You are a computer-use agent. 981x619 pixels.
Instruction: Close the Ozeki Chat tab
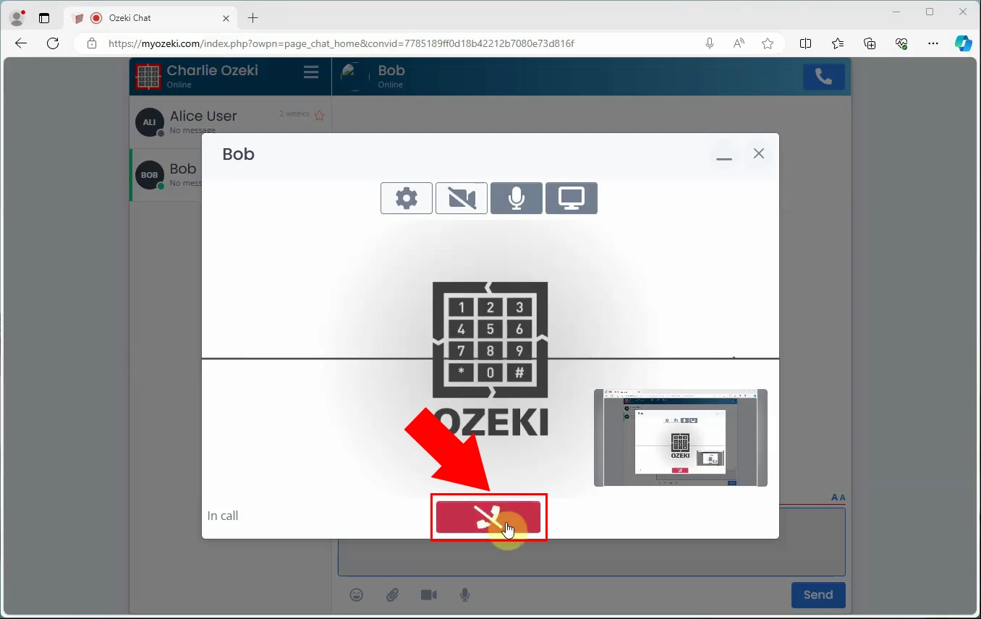tap(226, 18)
